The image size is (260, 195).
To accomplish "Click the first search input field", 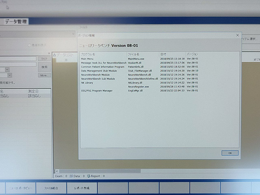I will (18, 58).
